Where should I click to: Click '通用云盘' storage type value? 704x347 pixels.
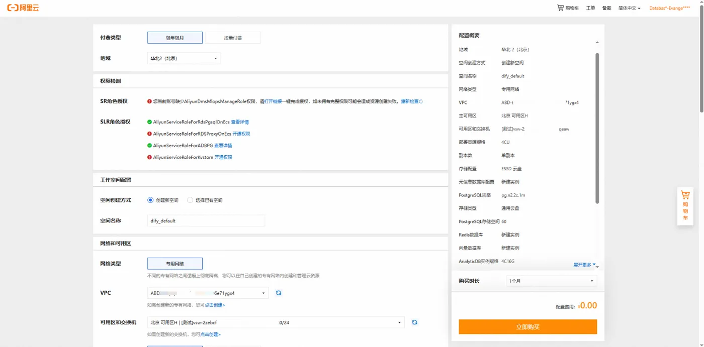click(510, 208)
